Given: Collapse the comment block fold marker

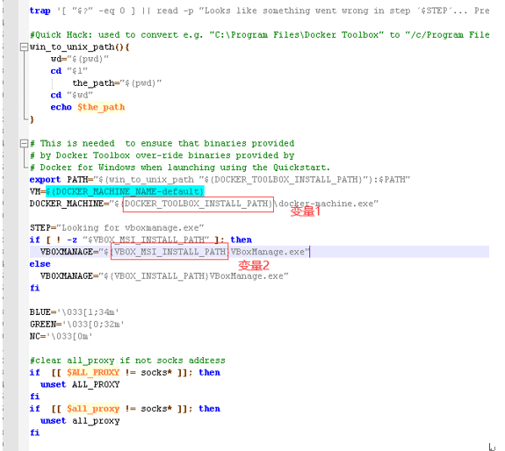Looking at the screenshot, I should (x=25, y=143).
